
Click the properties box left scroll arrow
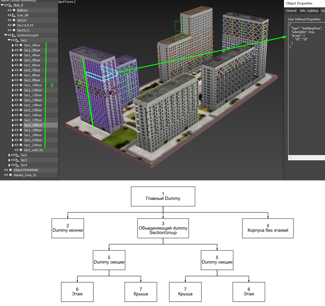pos(291,158)
